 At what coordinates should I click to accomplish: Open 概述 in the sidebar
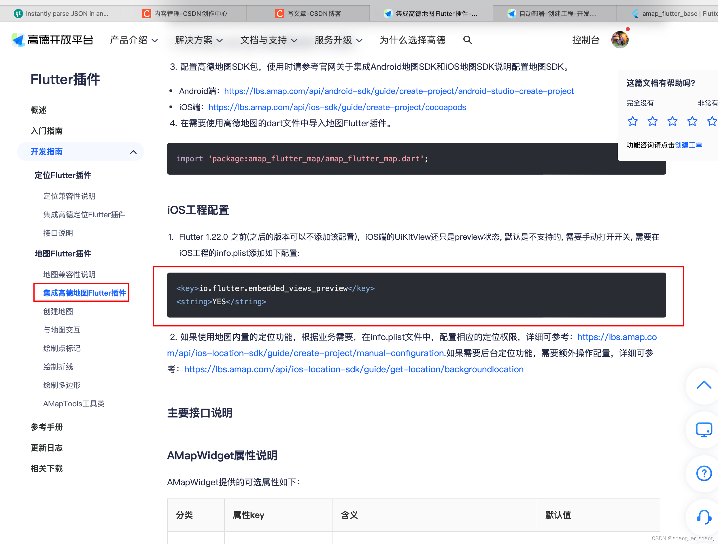tap(39, 110)
